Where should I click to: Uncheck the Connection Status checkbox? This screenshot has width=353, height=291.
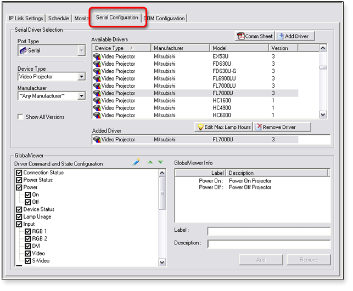[20, 173]
